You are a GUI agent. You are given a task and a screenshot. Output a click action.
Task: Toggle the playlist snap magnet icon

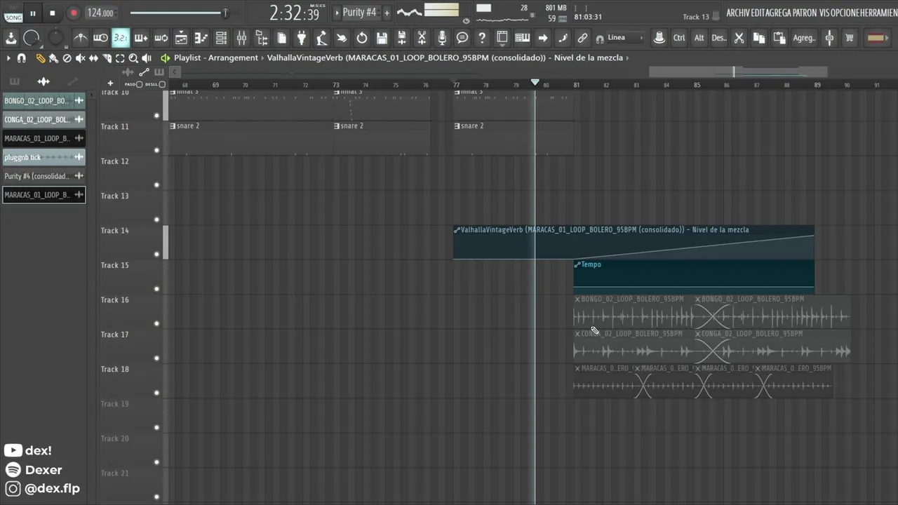click(x=22, y=58)
